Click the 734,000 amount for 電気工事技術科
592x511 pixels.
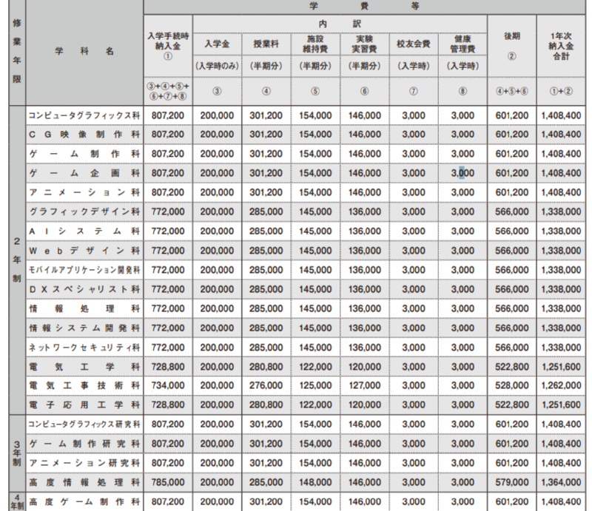(168, 385)
